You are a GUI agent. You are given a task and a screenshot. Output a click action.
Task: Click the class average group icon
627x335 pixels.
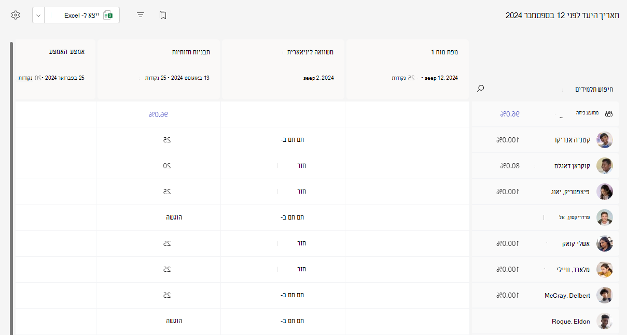(x=609, y=114)
